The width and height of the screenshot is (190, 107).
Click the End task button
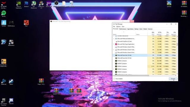tap(173, 79)
